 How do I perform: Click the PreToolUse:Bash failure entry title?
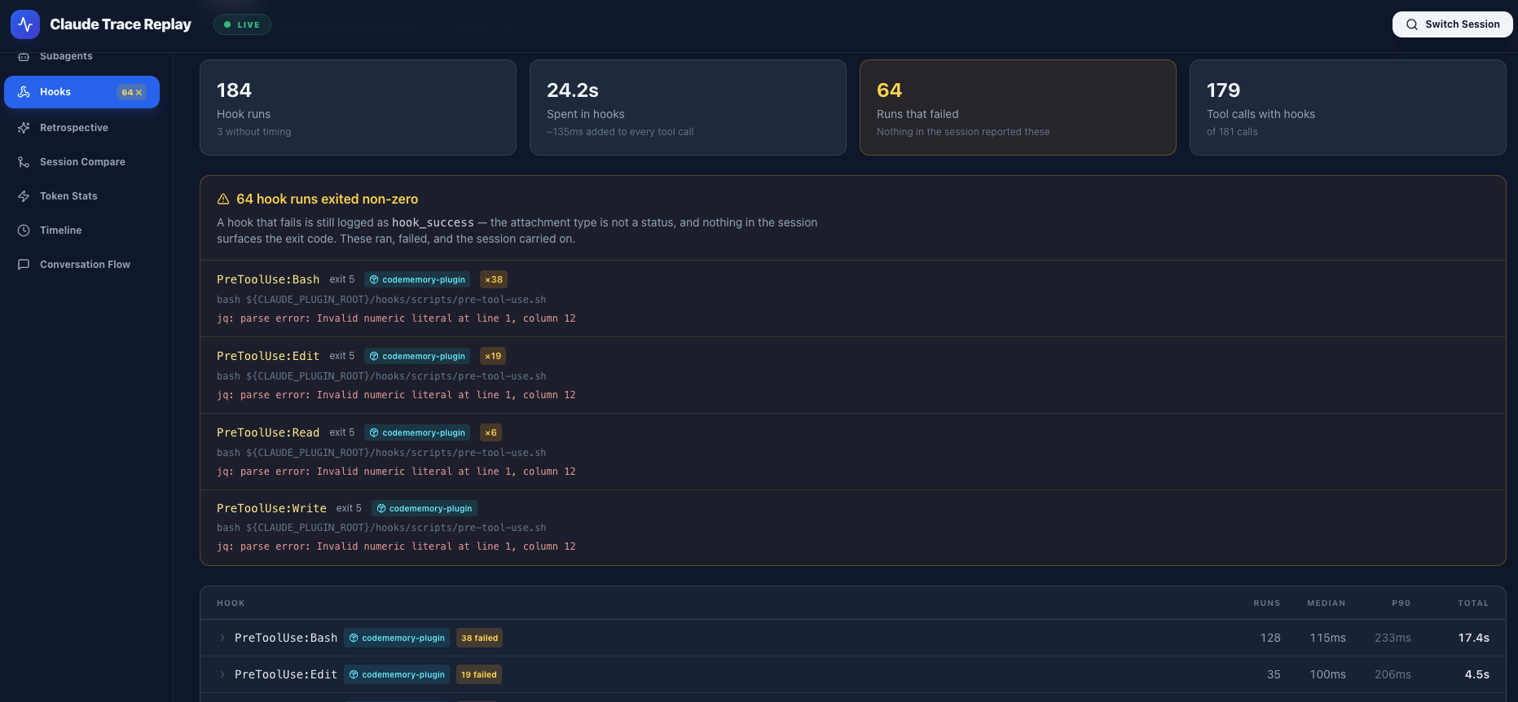point(268,279)
